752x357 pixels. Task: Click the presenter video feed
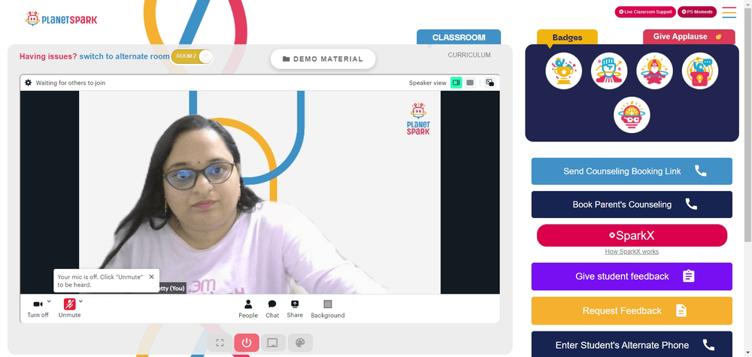tap(259, 192)
